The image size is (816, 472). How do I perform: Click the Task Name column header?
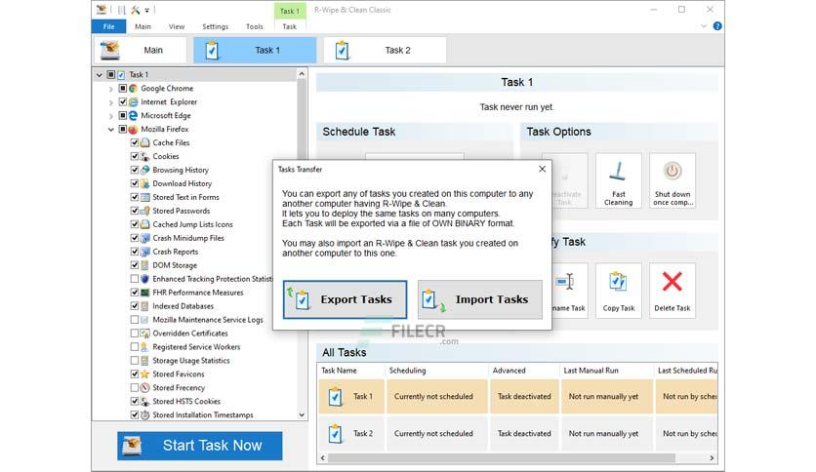tap(351, 371)
